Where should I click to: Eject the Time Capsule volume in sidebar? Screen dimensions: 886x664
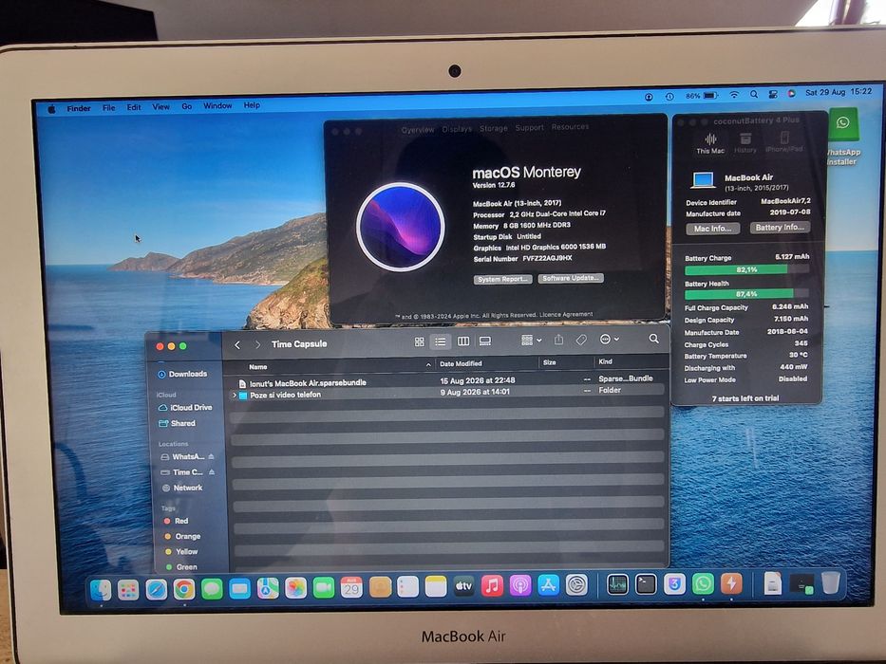(212, 472)
